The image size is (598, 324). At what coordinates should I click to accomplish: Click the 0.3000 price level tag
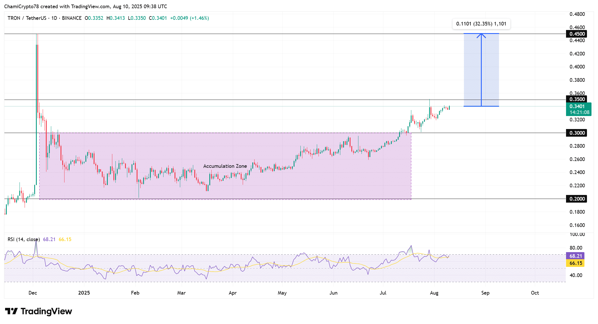pos(577,133)
